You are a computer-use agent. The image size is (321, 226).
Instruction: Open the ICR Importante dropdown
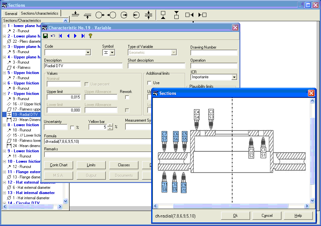coord(234,77)
